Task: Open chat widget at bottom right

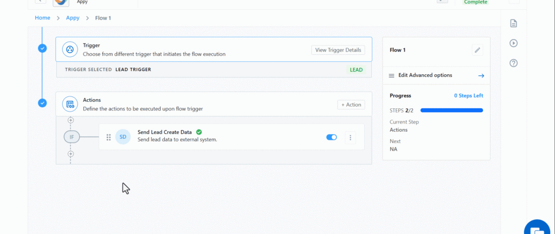Action: 539,227
